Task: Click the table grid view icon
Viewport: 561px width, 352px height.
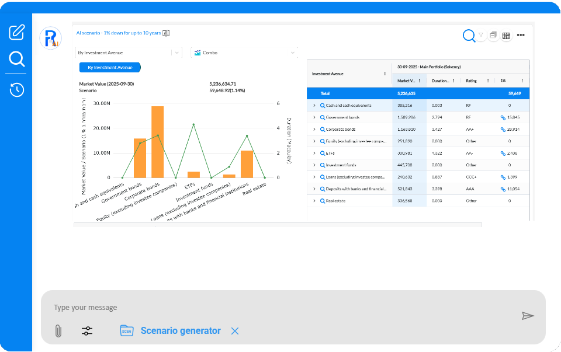Action: point(506,36)
